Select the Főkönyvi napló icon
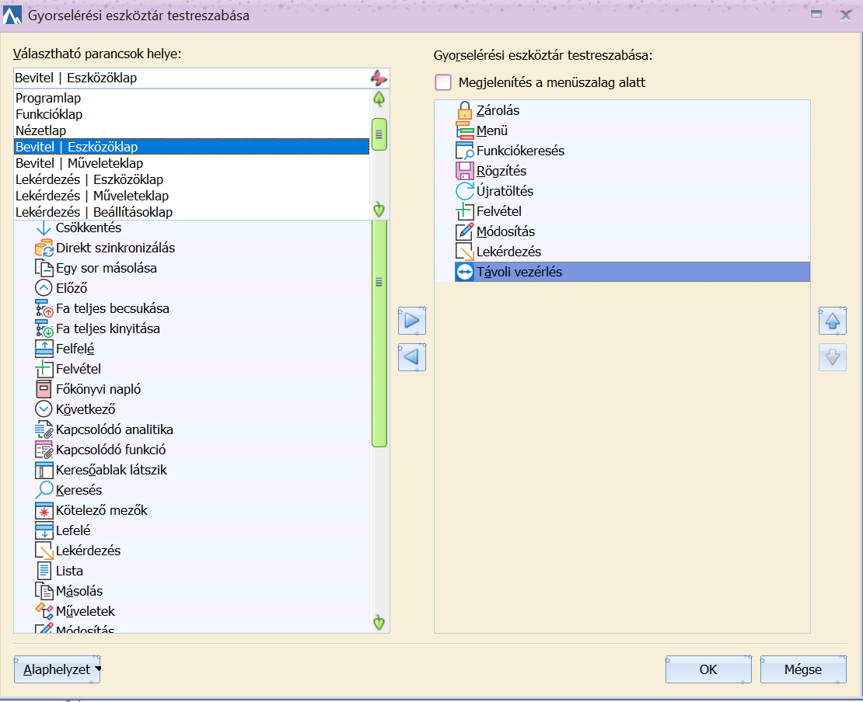The width and height of the screenshot is (863, 702). [x=44, y=389]
